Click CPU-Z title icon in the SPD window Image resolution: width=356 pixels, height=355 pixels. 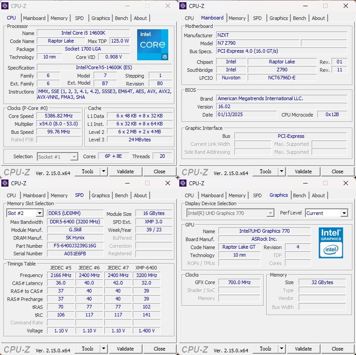(x=5, y=183)
